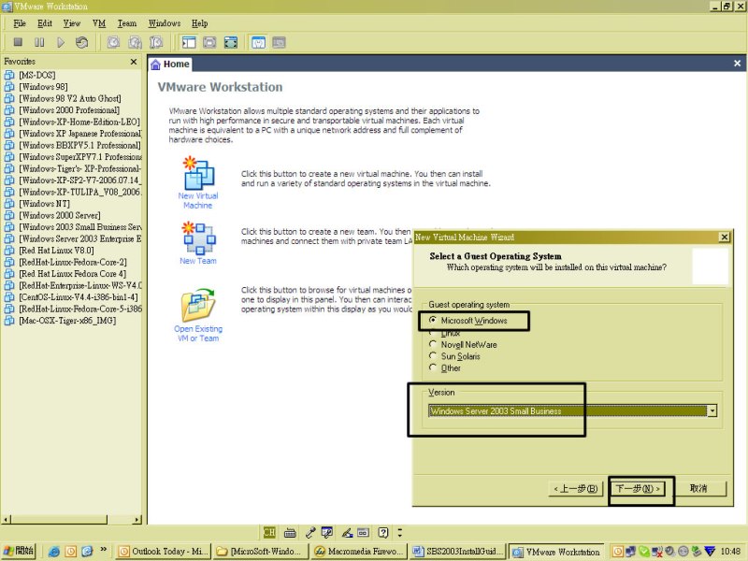Click the 取消 cancel button
Screen dimensions: 748x561
(x=698, y=488)
